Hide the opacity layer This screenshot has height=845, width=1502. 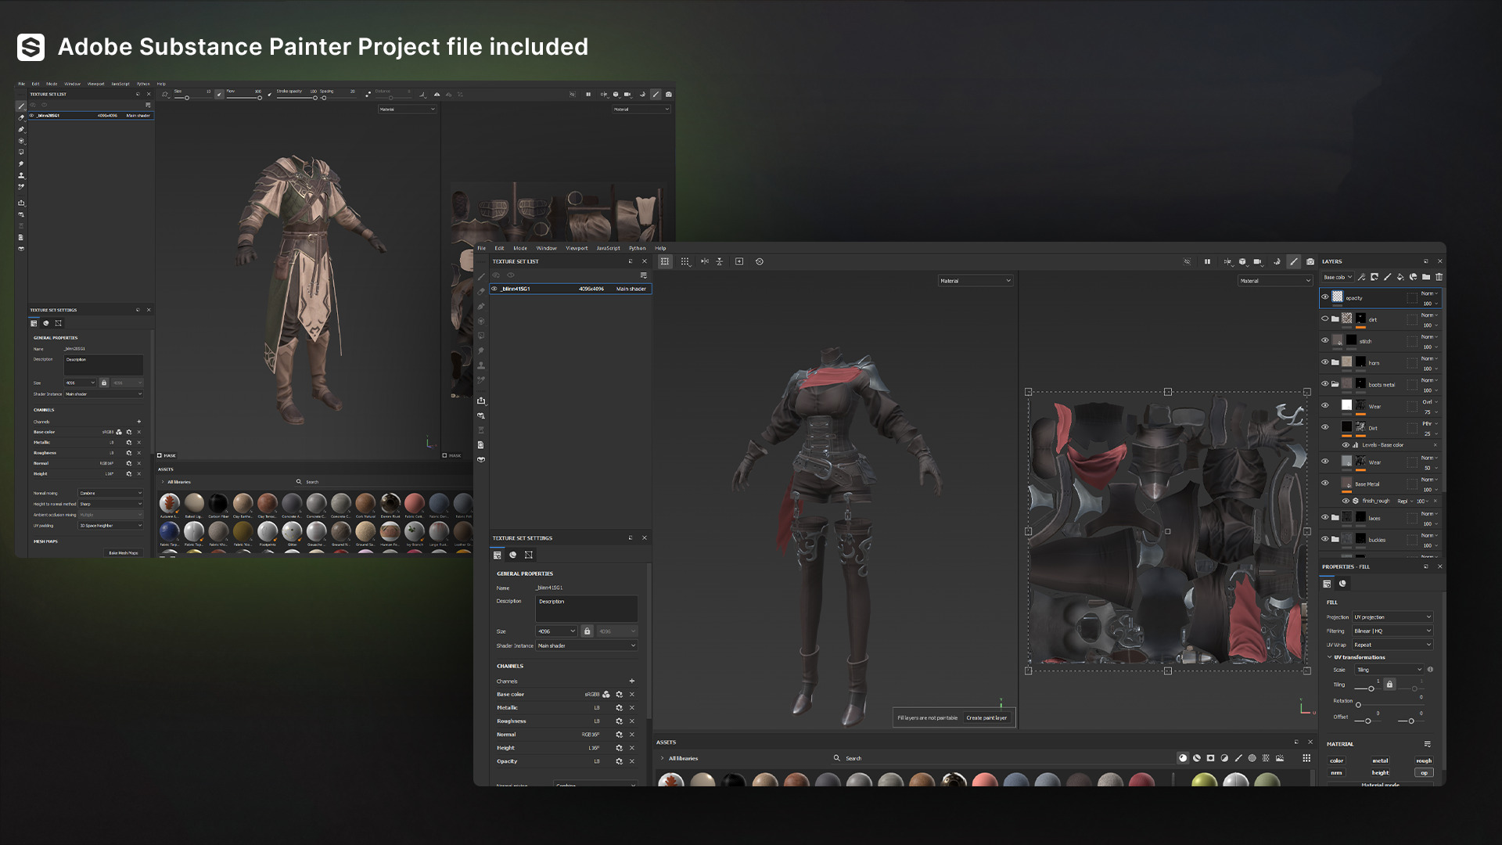pyautogui.click(x=1324, y=297)
